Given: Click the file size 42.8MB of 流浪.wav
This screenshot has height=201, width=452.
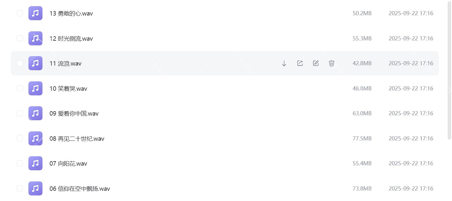Looking at the screenshot, I should point(362,63).
